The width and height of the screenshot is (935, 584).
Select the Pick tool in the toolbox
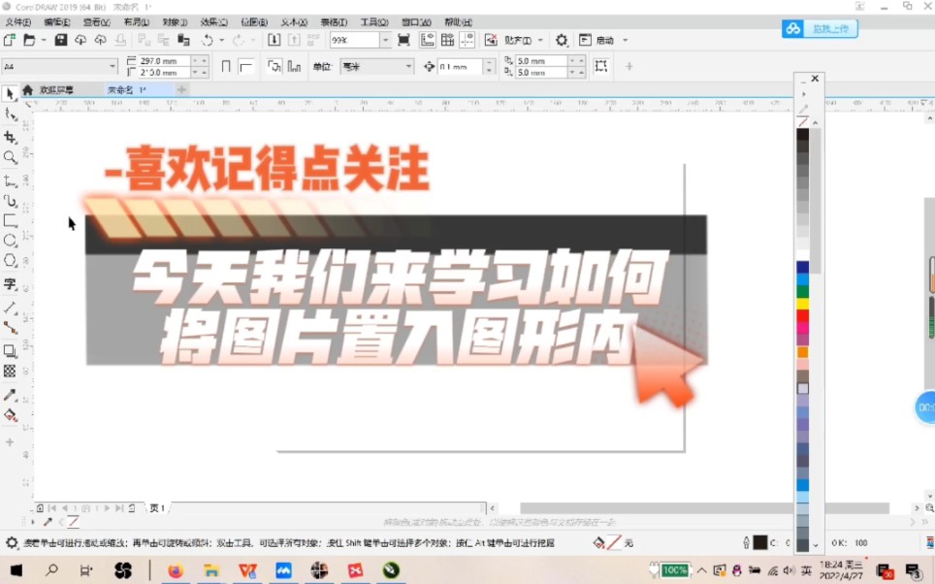click(x=12, y=93)
